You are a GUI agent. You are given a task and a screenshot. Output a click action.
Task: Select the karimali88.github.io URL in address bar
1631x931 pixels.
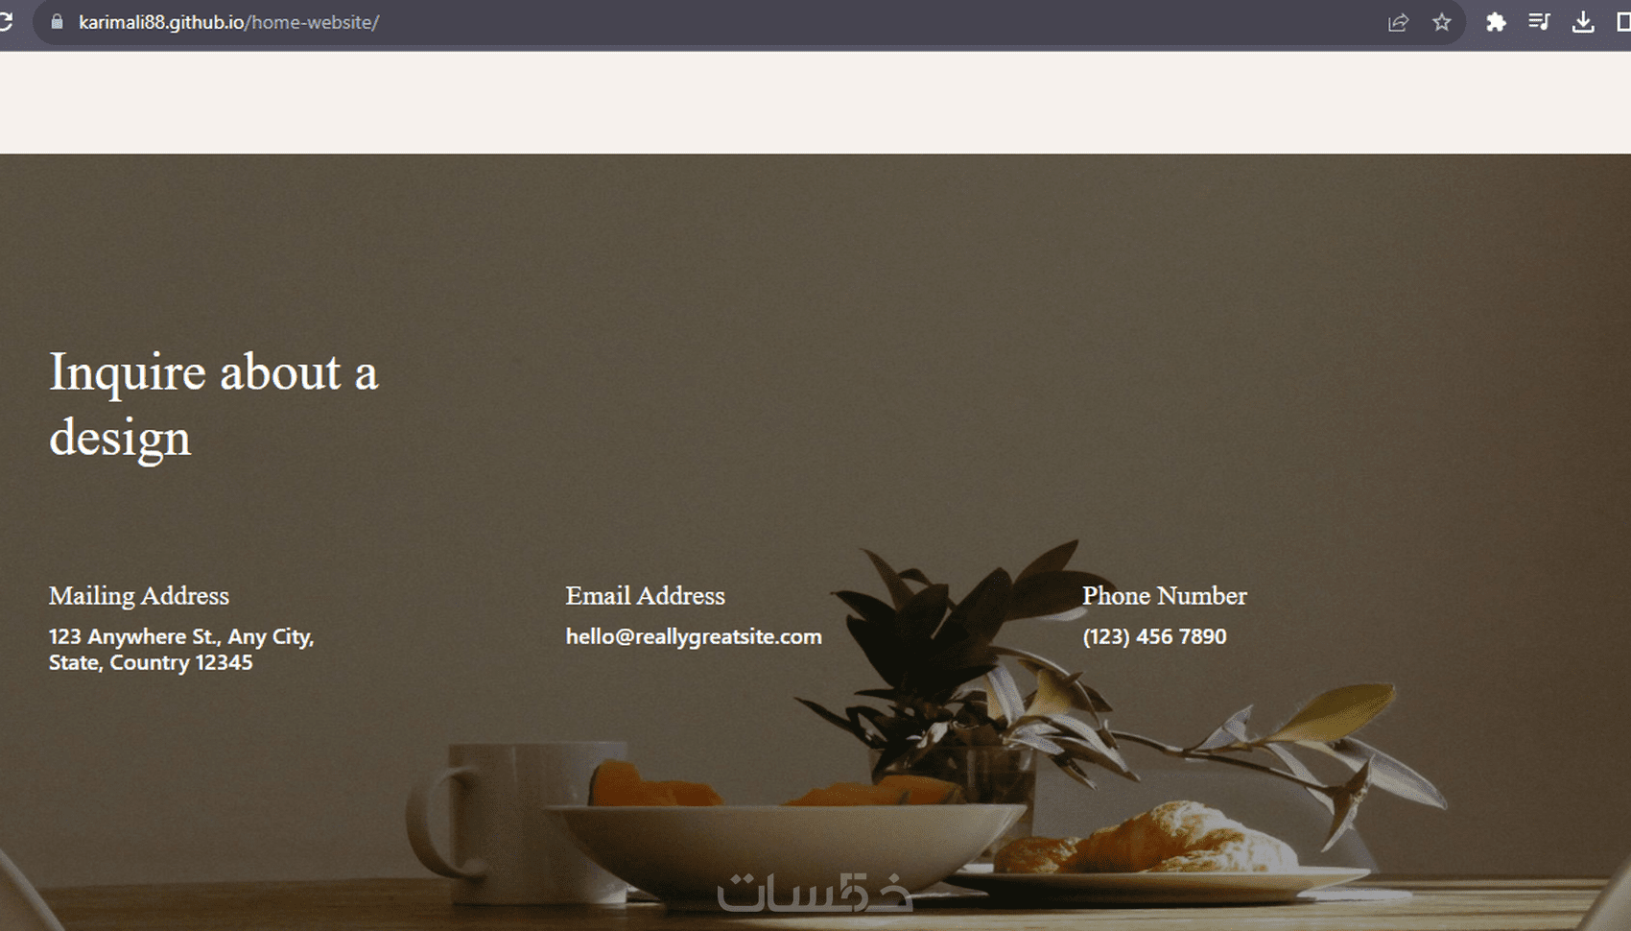click(x=228, y=22)
